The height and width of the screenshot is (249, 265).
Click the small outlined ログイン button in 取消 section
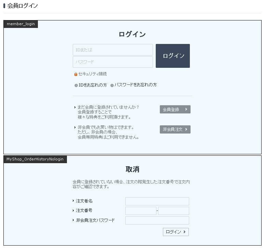[x=176, y=232]
